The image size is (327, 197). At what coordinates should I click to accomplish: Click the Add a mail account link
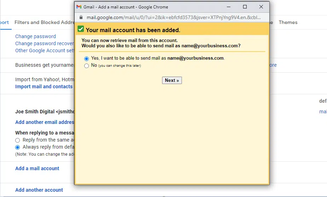tap(37, 168)
